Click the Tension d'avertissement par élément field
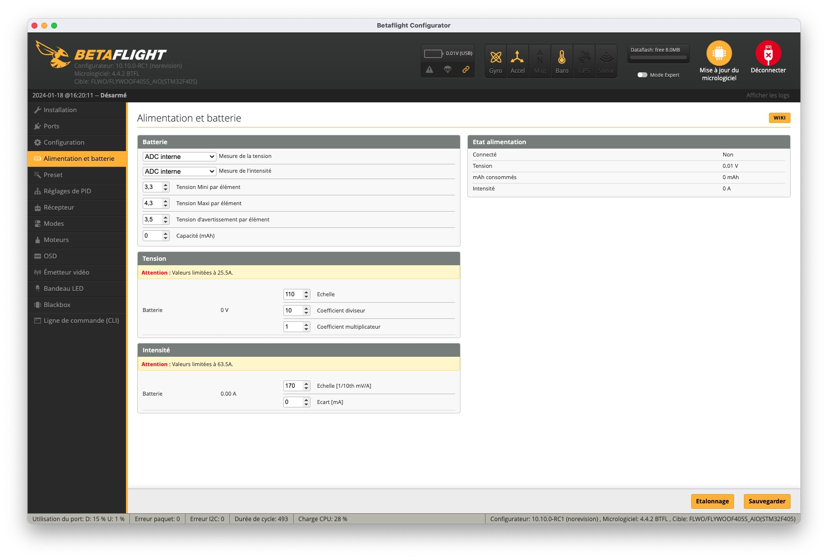The image size is (828, 560). [x=156, y=219]
